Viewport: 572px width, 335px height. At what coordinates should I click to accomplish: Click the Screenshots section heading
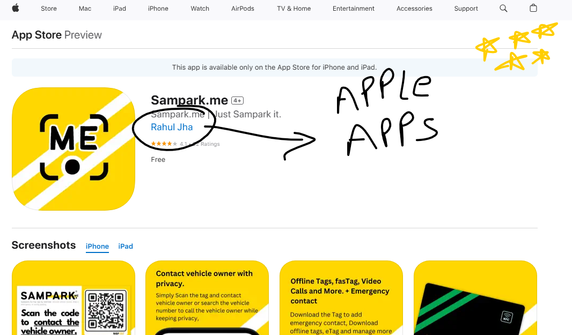tap(44, 245)
